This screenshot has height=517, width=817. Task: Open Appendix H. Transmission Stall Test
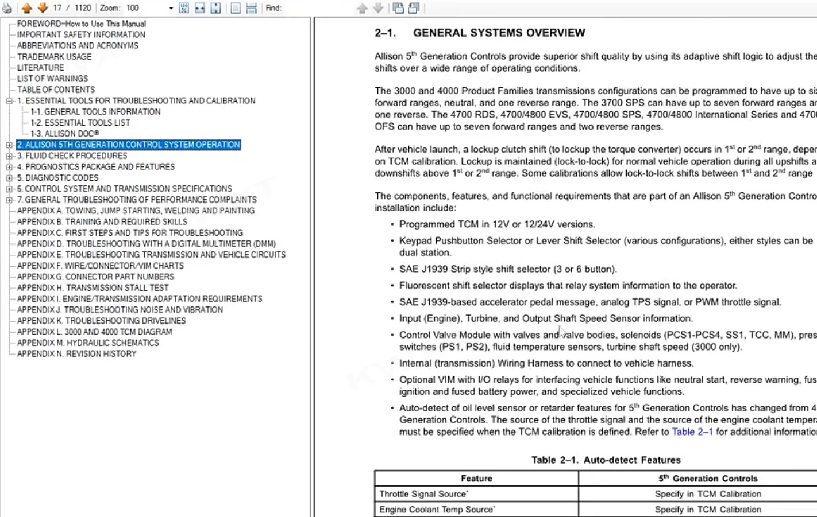(x=93, y=287)
